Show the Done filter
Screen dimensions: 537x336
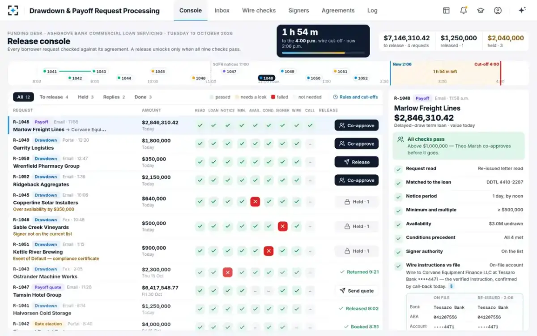tap(143, 97)
